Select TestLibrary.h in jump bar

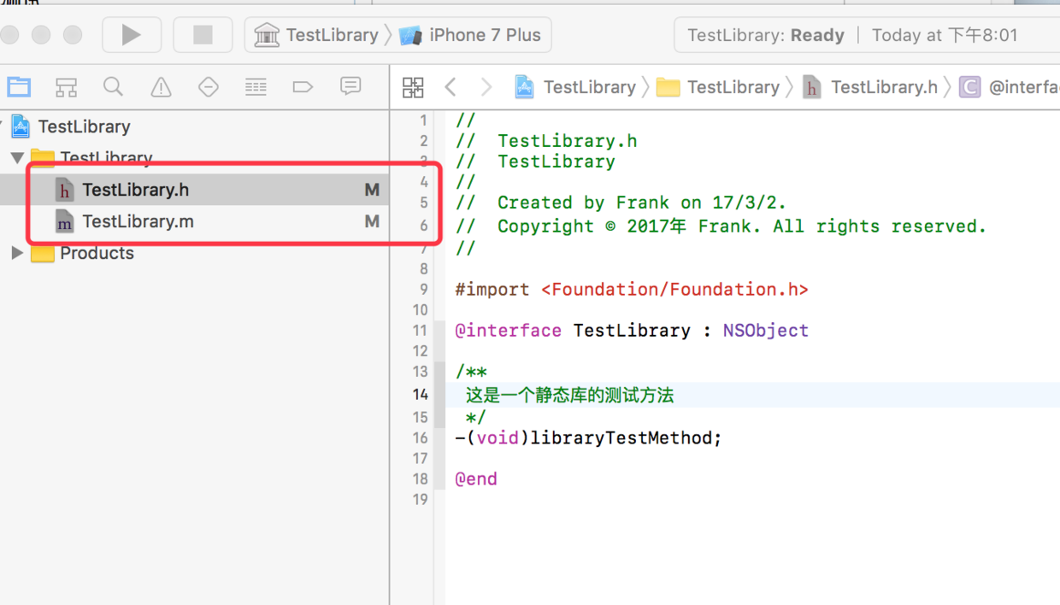870,87
